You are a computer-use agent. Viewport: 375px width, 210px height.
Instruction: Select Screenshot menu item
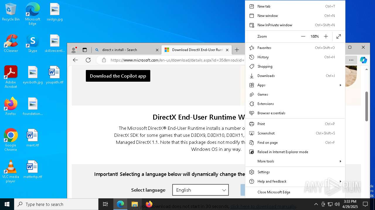295,133
